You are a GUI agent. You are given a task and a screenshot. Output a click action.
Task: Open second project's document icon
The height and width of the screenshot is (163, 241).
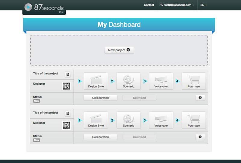tap(67, 113)
